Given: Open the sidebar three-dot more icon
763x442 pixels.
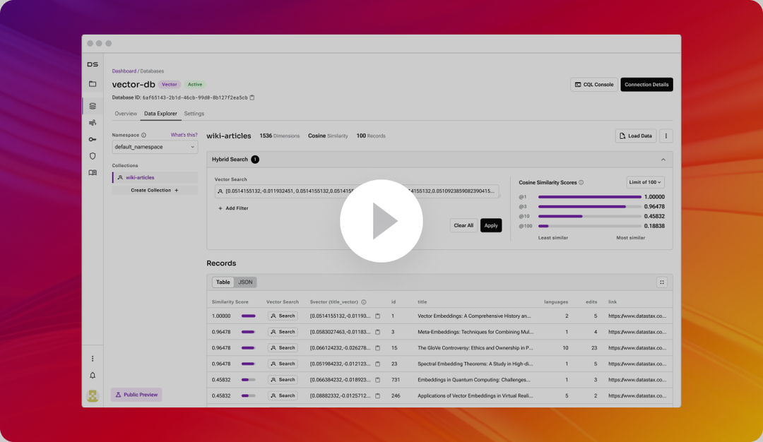Looking at the screenshot, I should [93, 359].
